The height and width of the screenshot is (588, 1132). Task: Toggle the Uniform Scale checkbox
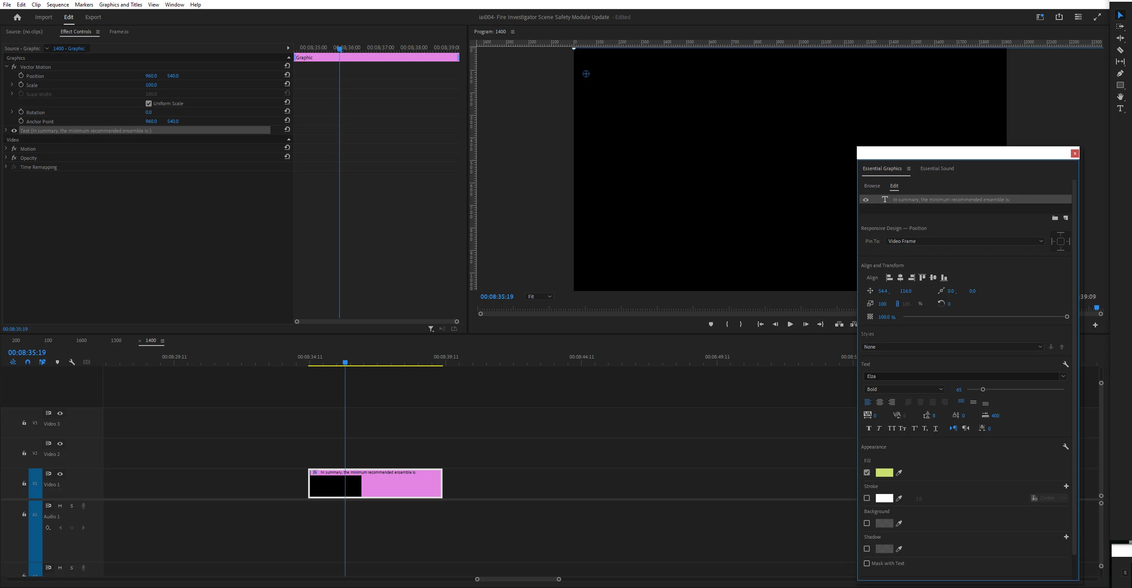pos(149,103)
